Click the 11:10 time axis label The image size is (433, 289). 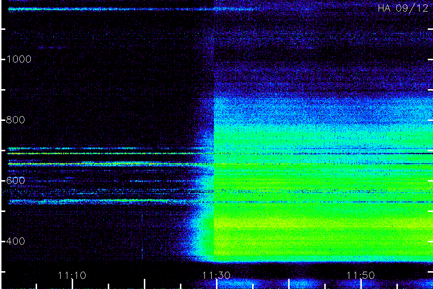[x=72, y=276]
